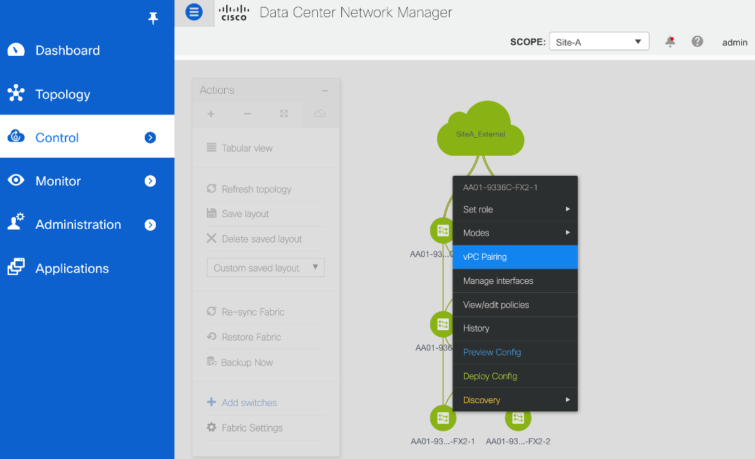Open the SCOPE dropdown showing Site-A
The width and height of the screenshot is (755, 459).
(599, 41)
